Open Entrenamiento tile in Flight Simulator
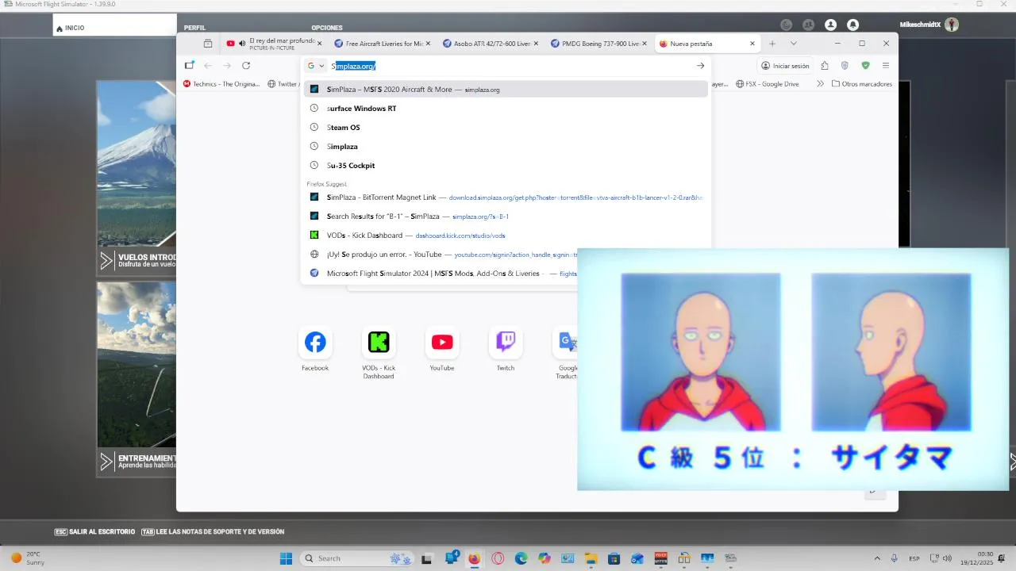 [137, 379]
